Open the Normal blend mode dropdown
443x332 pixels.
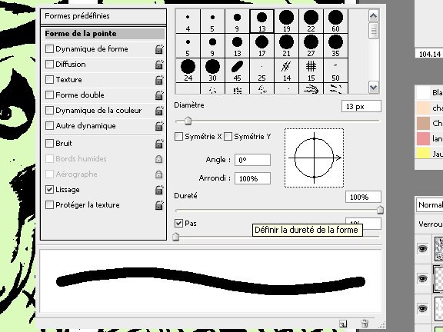tap(429, 205)
